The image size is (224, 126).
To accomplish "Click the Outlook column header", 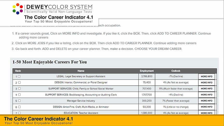I will 176,71.
